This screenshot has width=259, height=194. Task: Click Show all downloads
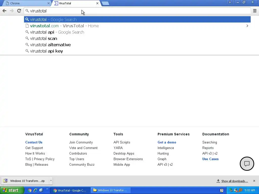point(232,181)
